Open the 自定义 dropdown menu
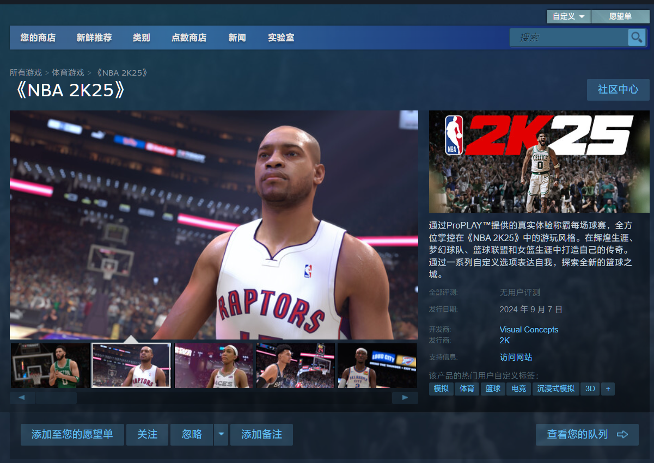654x463 pixels. pyautogui.click(x=568, y=16)
